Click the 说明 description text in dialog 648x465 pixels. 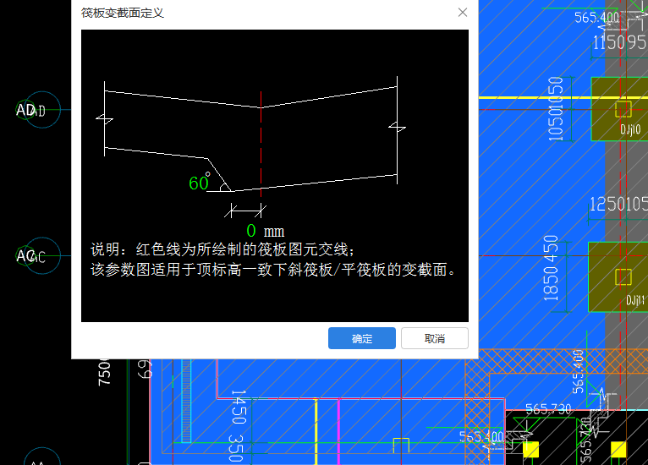pos(273,260)
